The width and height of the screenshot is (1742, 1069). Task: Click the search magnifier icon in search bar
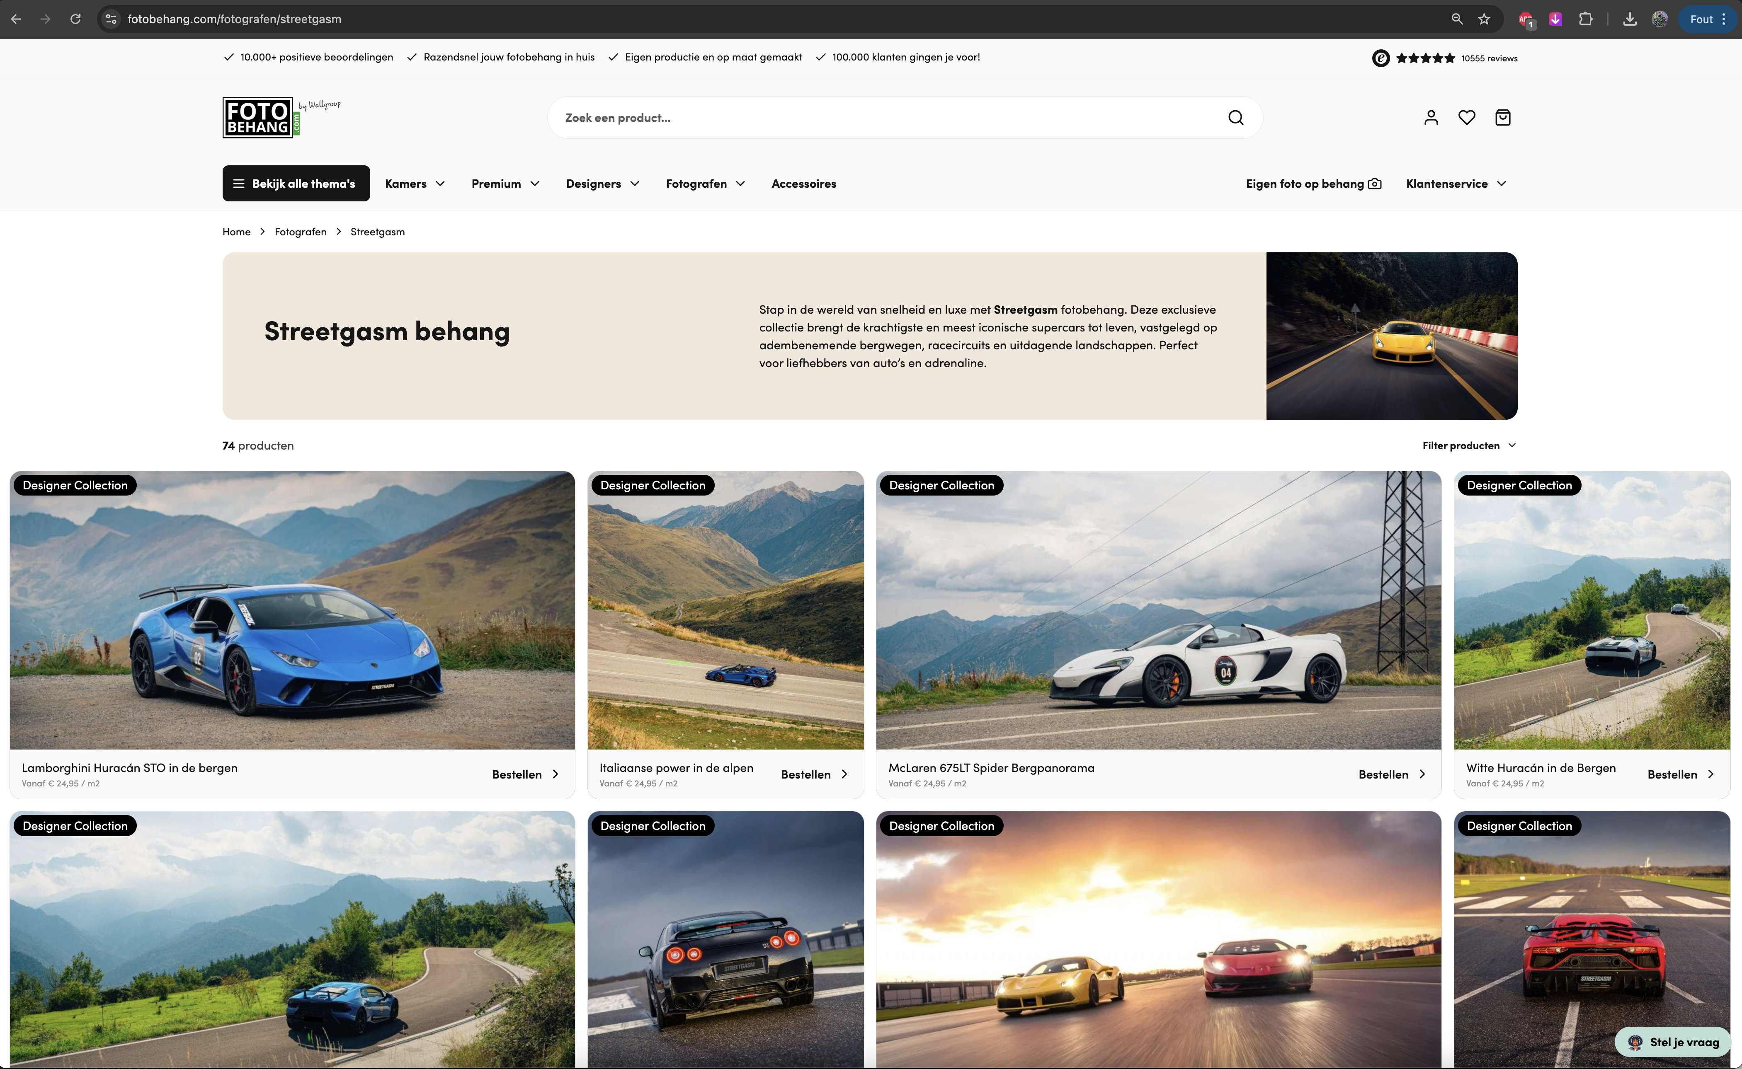[1235, 117]
